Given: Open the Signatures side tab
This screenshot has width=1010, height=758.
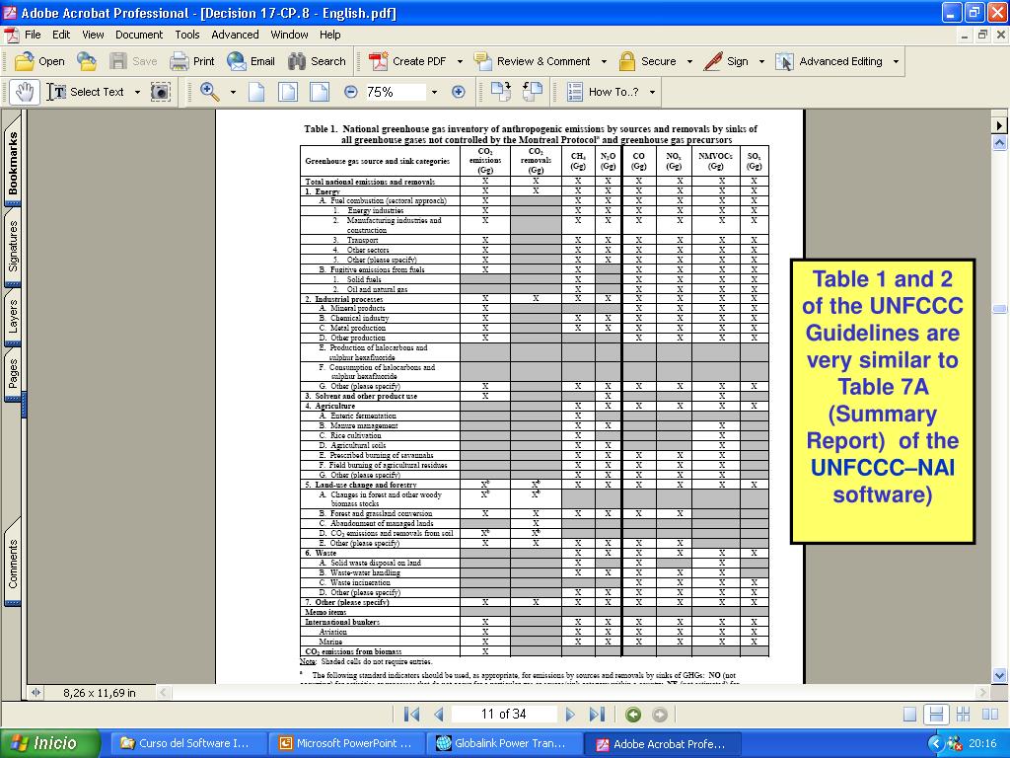Looking at the screenshot, I should (13, 246).
